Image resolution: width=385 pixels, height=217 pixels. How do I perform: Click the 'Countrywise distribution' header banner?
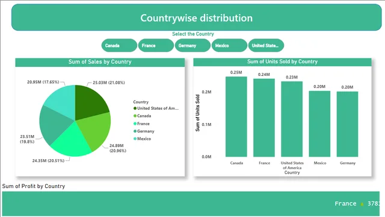(x=197, y=17)
